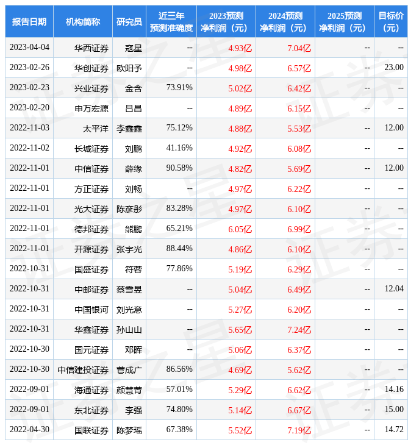Click analyst name 寇星

point(134,48)
